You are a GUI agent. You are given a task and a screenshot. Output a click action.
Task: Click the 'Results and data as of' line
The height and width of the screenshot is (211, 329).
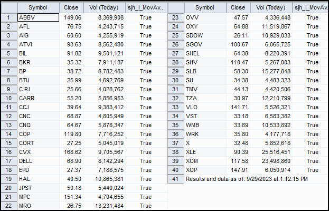pyautogui.click(x=247, y=179)
